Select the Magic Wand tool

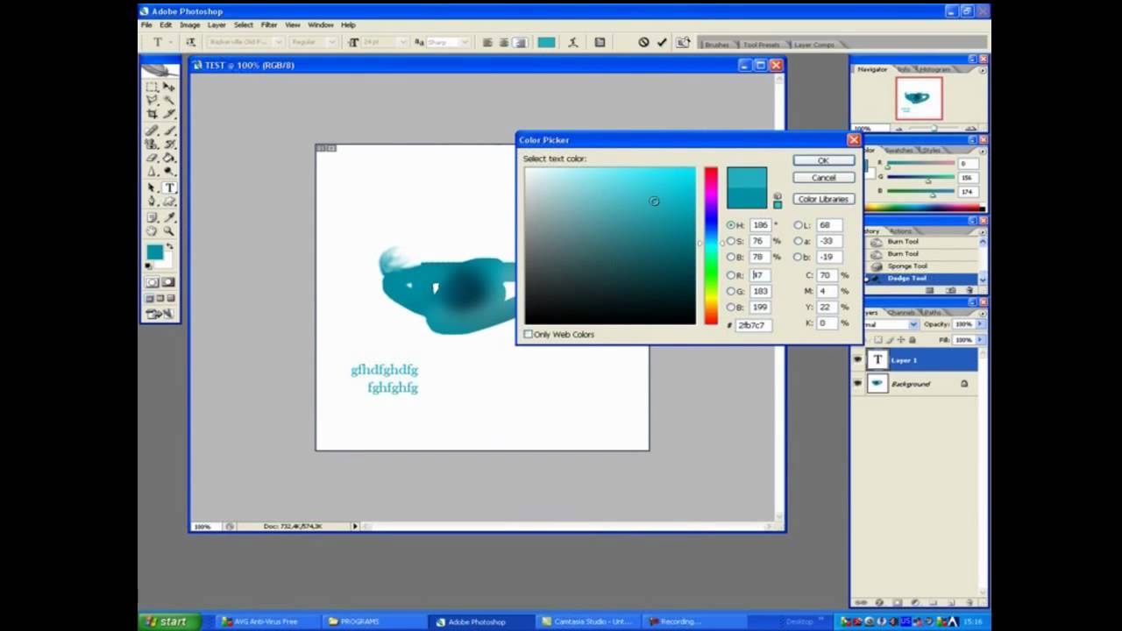168,100
